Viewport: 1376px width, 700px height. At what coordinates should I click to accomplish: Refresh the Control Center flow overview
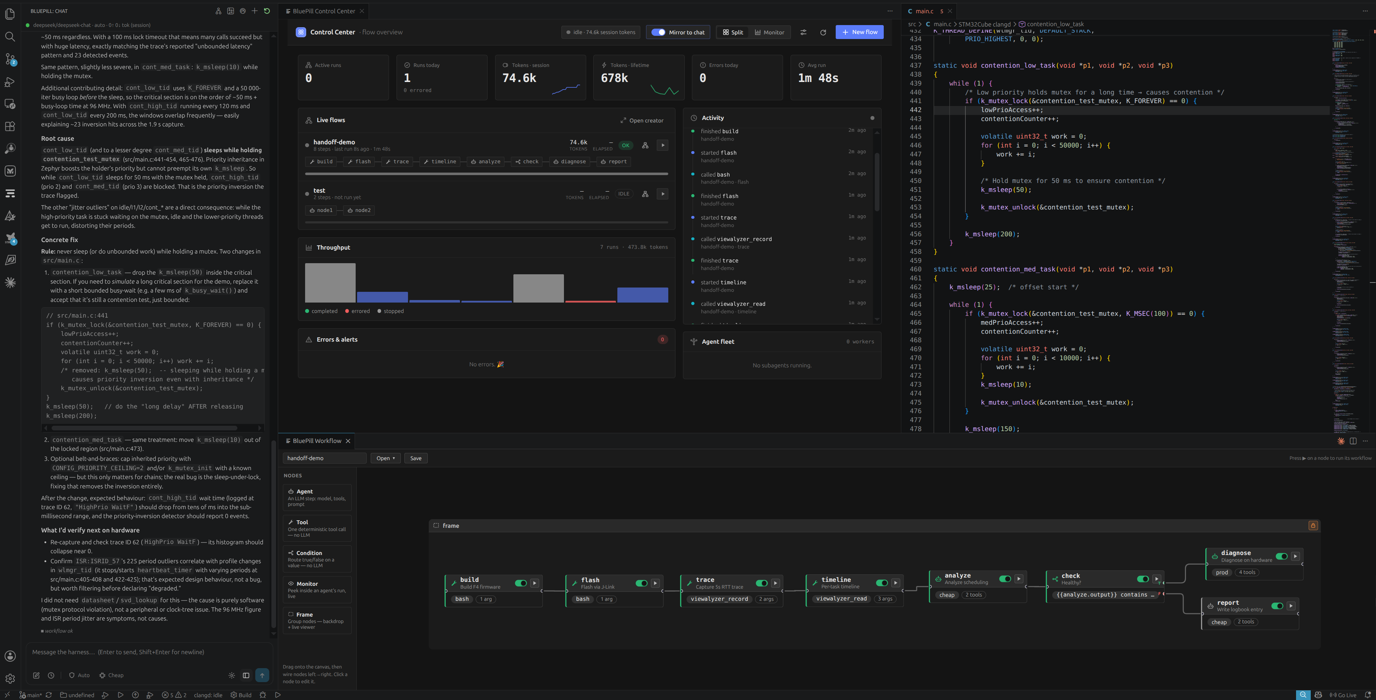point(823,32)
